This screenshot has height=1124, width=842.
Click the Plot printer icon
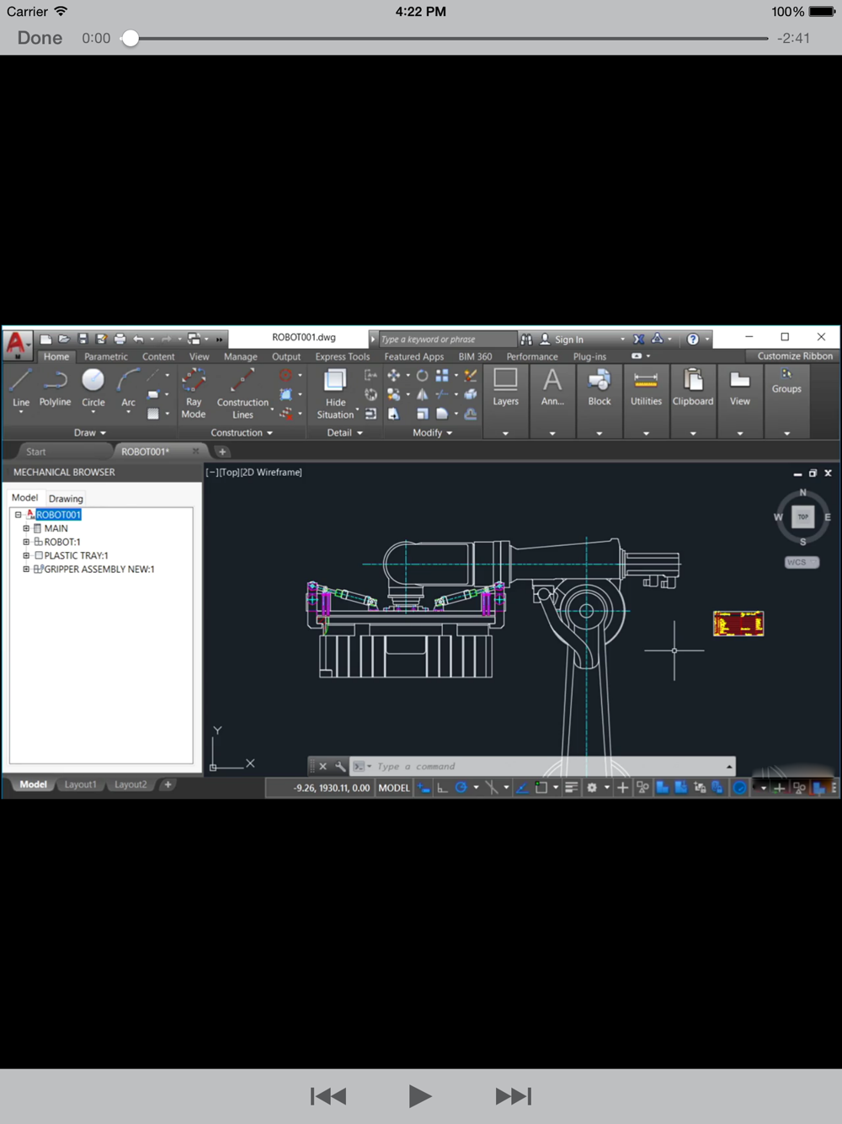click(x=120, y=339)
